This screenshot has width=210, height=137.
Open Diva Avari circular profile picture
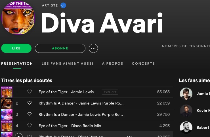[x=18, y=18]
